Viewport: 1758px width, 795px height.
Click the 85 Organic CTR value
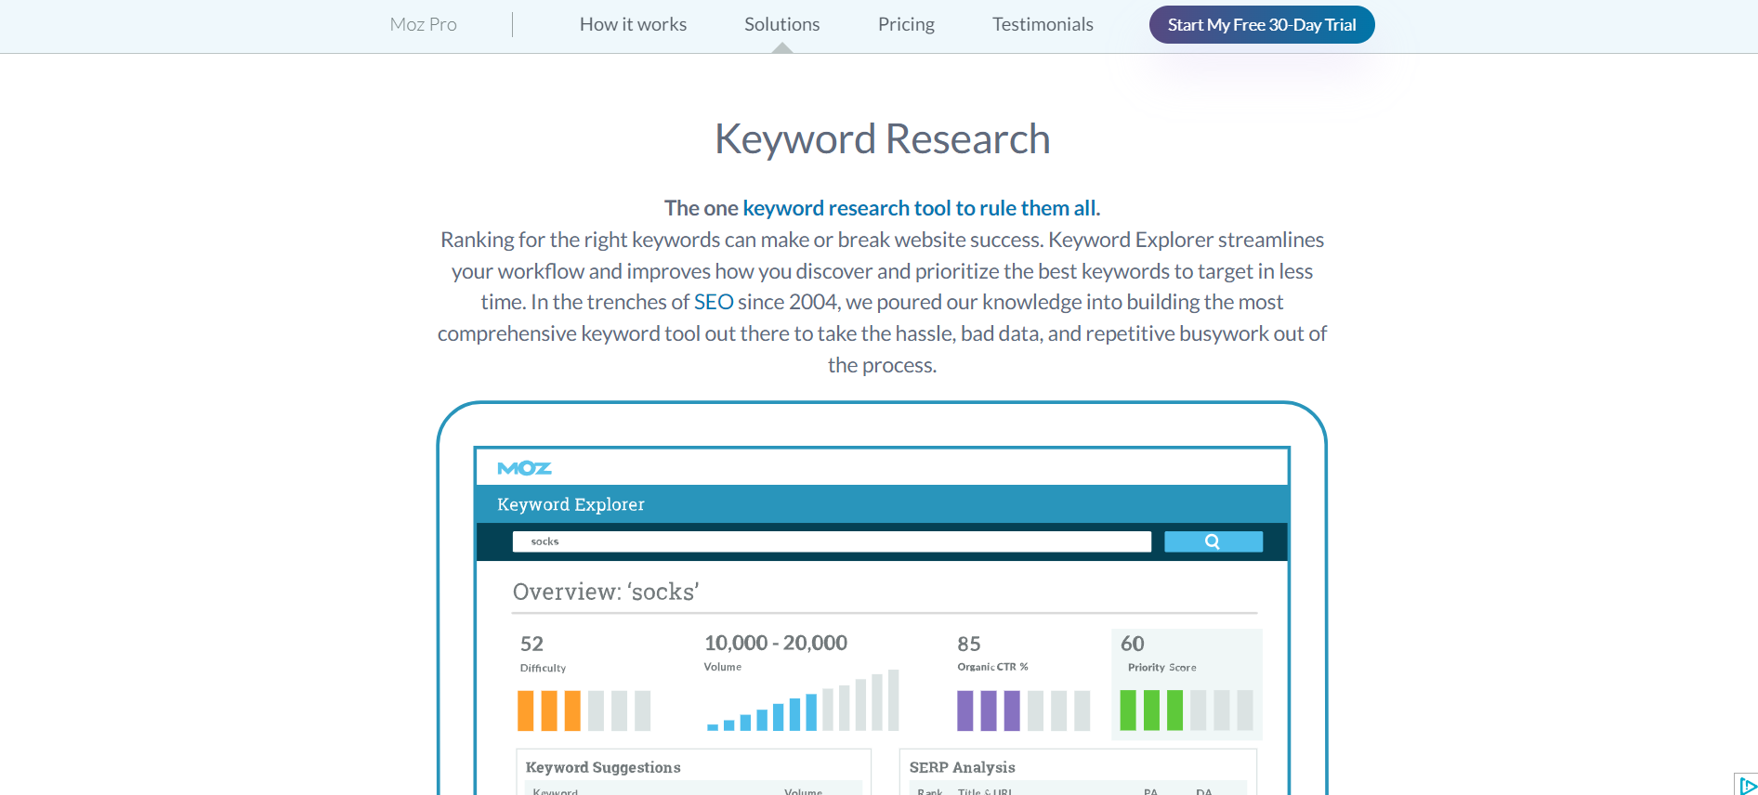(x=969, y=644)
